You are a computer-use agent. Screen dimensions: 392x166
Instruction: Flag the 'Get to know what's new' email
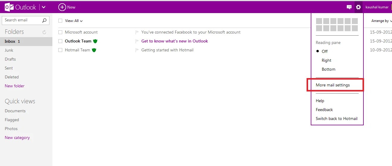point(137,41)
